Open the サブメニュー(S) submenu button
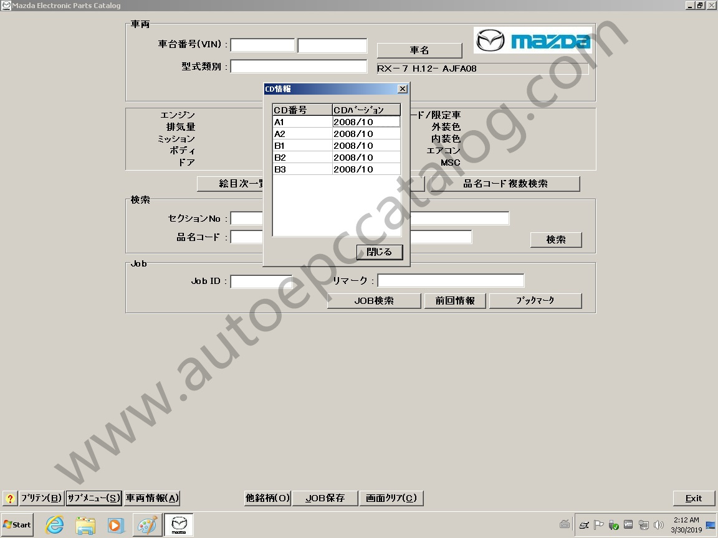This screenshot has width=718, height=538. pos(94,498)
